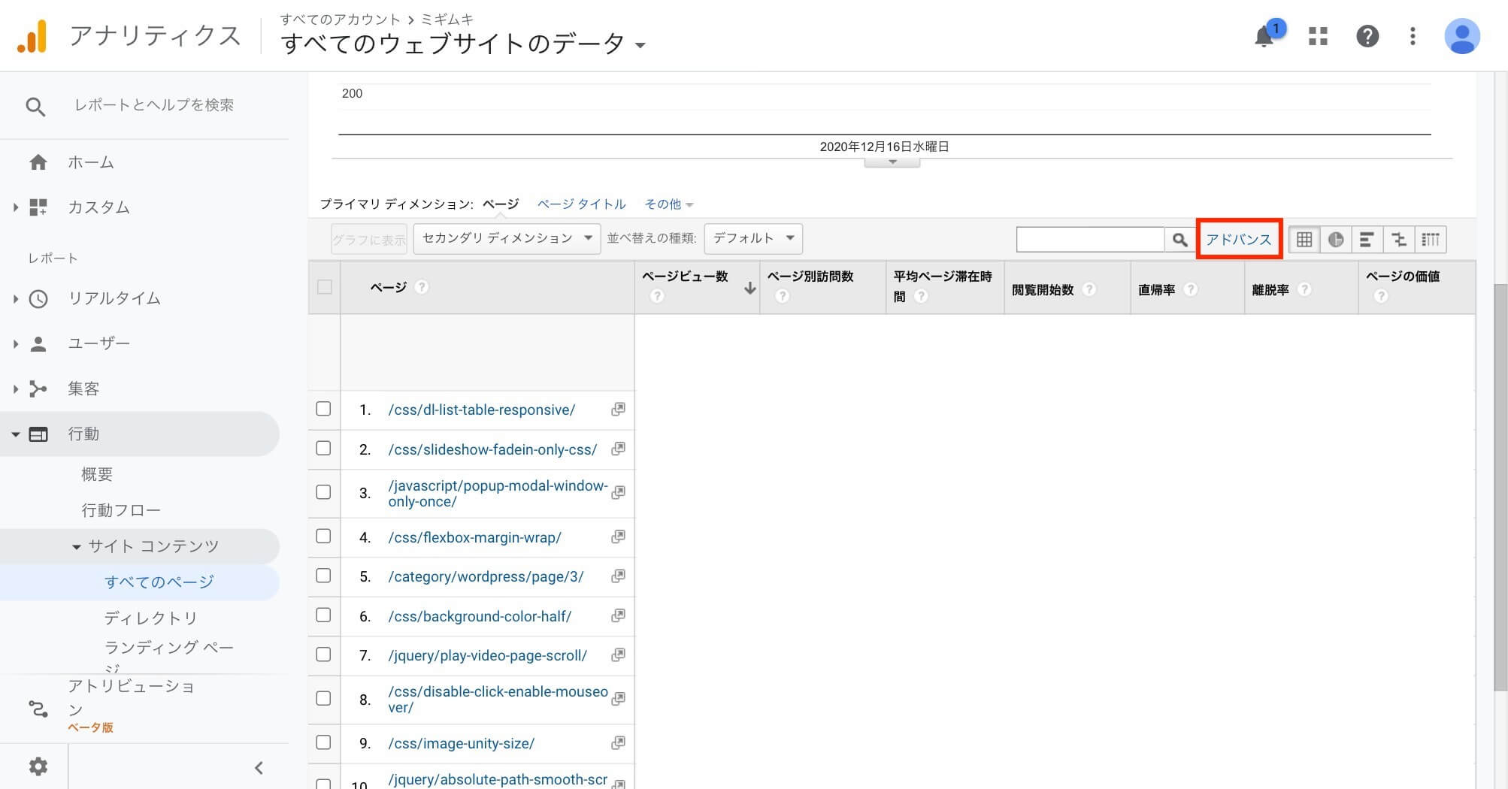Click the table search magnifier button
Image resolution: width=1508 pixels, height=789 pixels.
(x=1179, y=240)
